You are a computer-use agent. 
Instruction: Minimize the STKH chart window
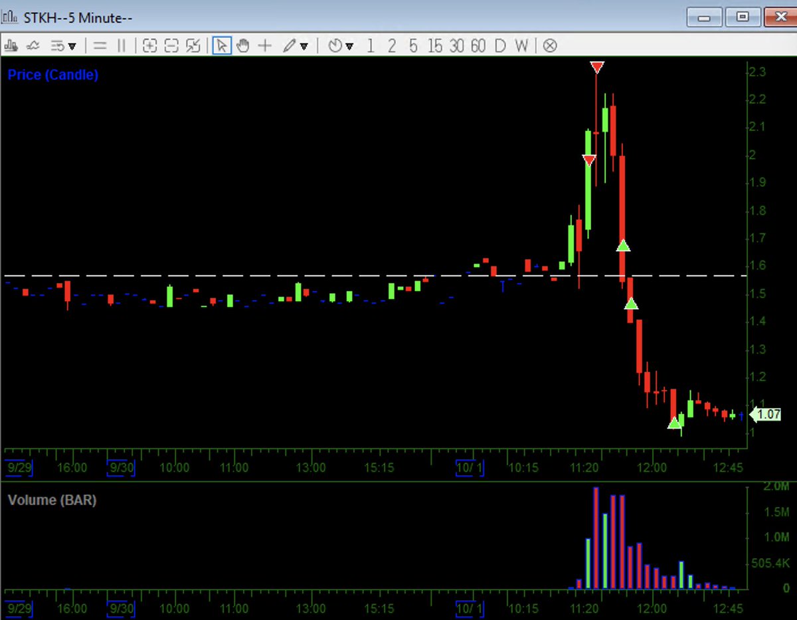pos(704,17)
